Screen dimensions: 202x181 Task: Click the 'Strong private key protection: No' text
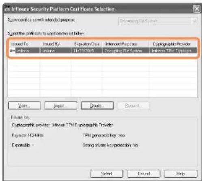[x=110, y=145]
